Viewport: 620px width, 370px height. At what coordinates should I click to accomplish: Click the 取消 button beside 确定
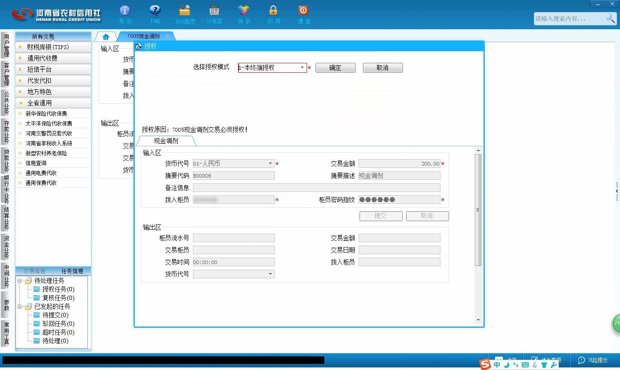click(x=383, y=68)
